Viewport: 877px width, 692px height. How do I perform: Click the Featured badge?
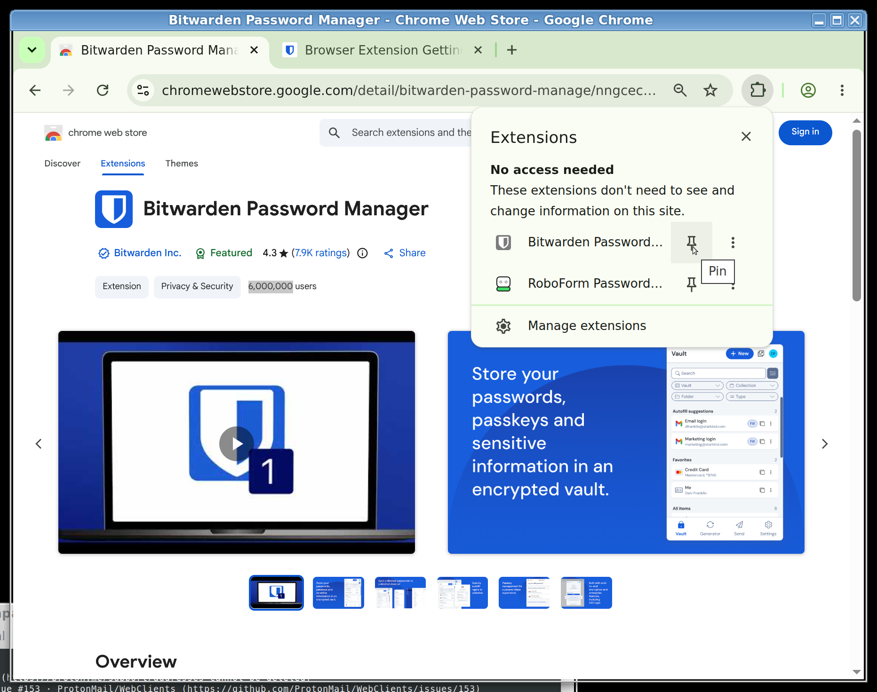pos(224,253)
